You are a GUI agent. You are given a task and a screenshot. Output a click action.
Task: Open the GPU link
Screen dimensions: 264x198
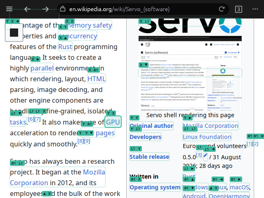113,122
